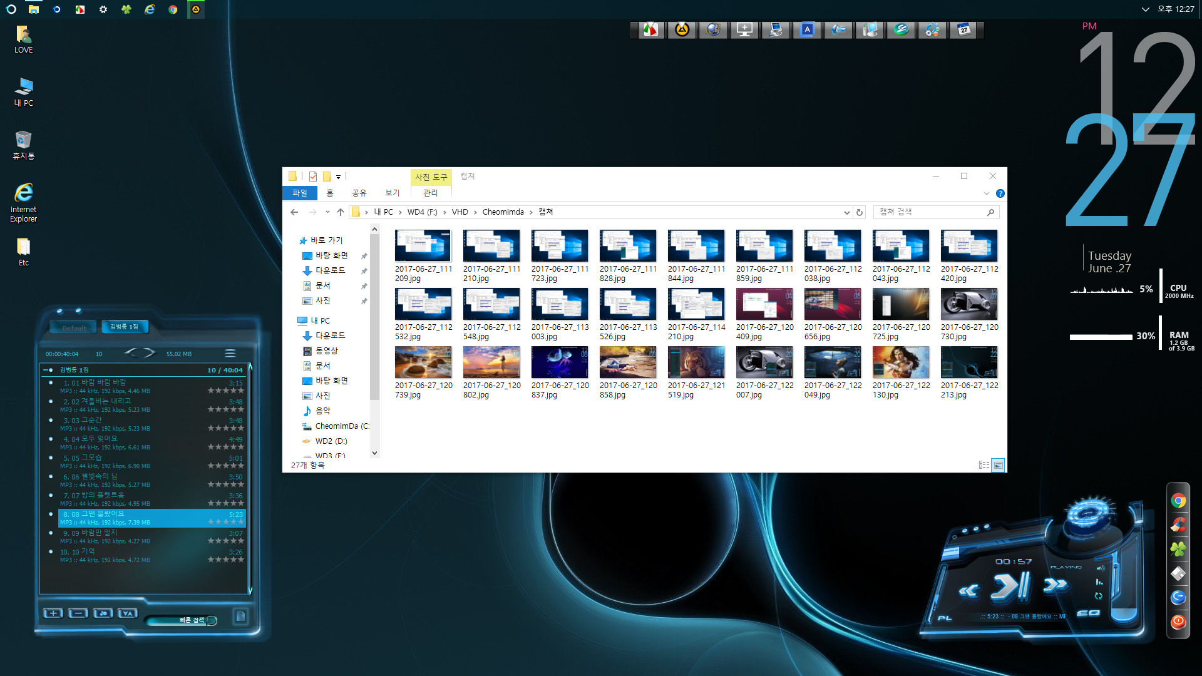Open the green clover app in the dock
Screen dimensions: 1202x676
(1178, 549)
